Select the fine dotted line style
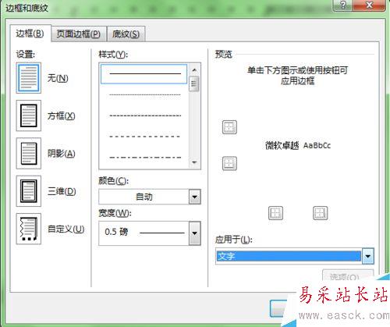Screen dimensions: 390x327 (145, 94)
